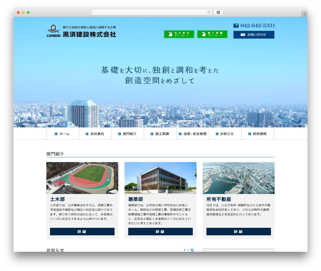Click the 施工実績 ダウンロード green button
The image size is (321, 271).
tap(212, 34)
